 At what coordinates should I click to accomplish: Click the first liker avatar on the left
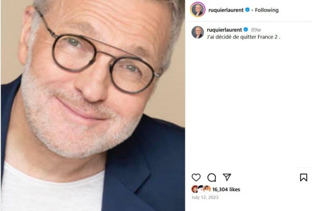(x=194, y=189)
